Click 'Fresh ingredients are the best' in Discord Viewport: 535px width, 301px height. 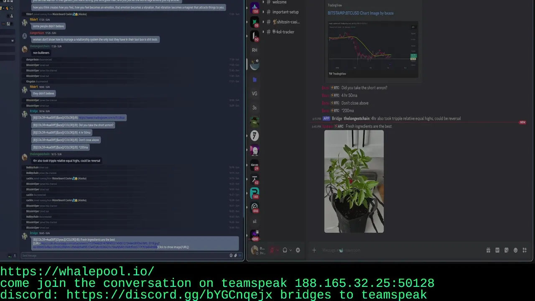click(369, 126)
